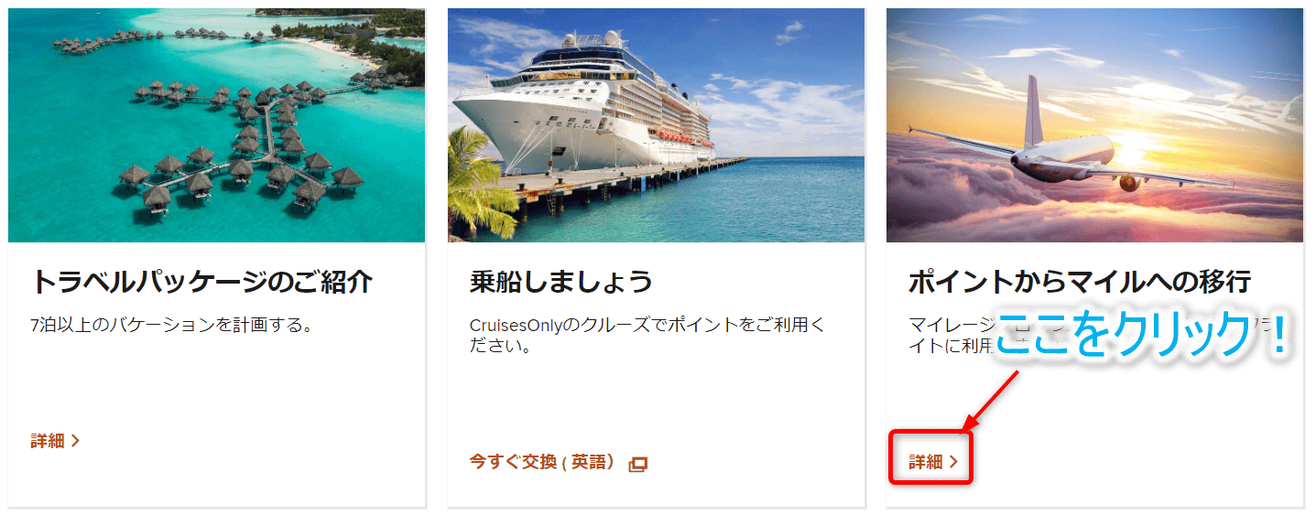Click the external-link icon next to 今すぐ交換
1316x515 pixels.
pos(638,464)
